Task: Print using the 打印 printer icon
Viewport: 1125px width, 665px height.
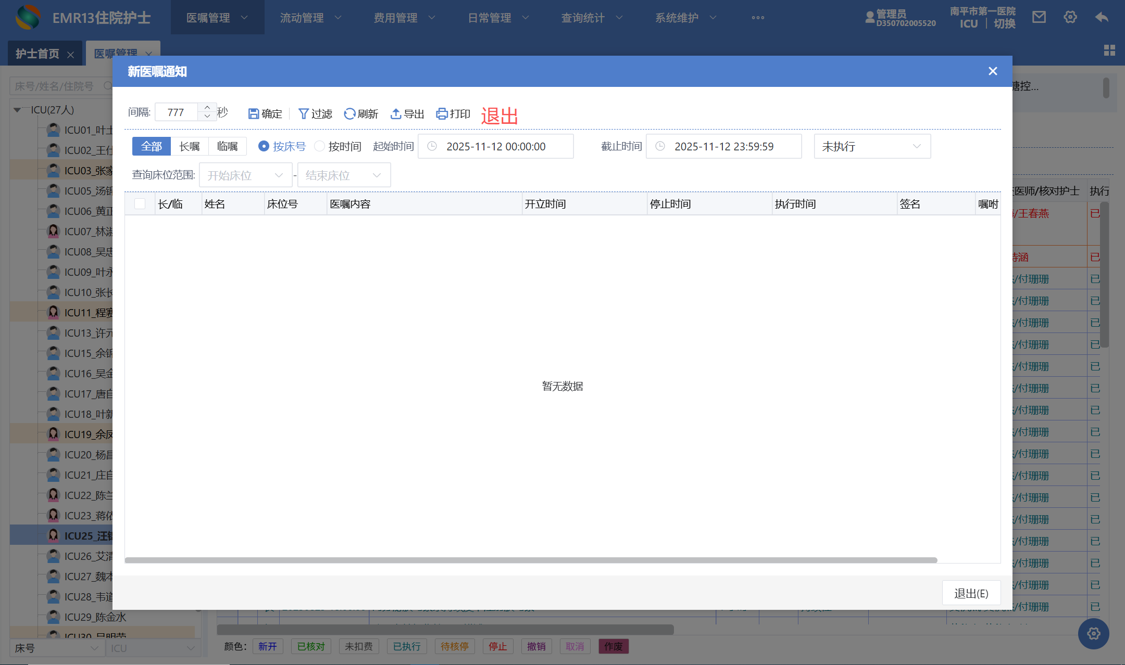Action: click(x=442, y=113)
